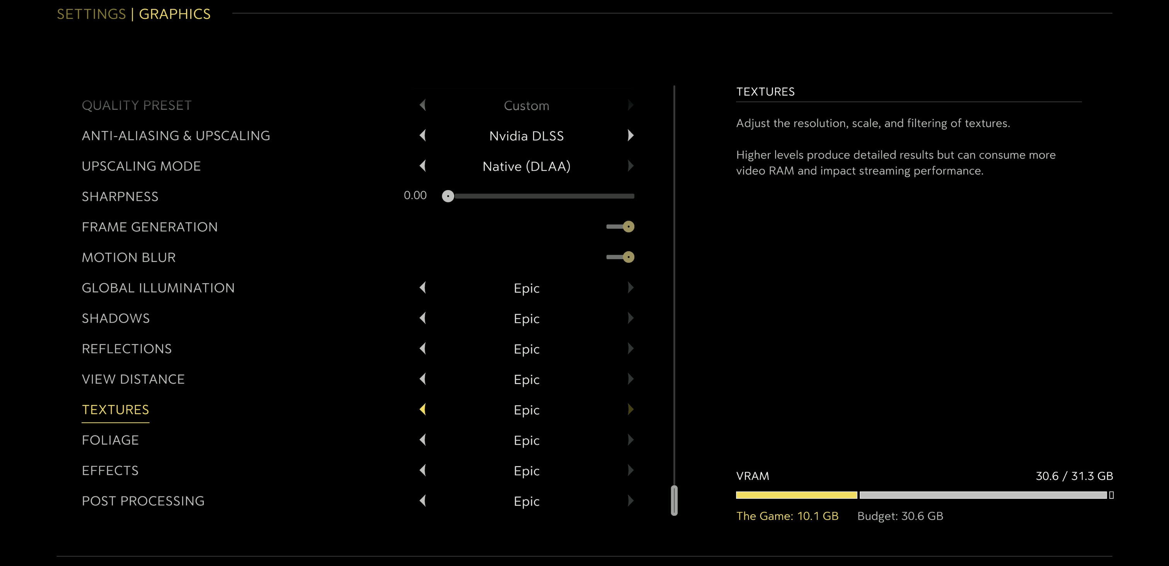Toggle the Motion Blur switch
Viewport: 1169px width, 566px height.
pos(620,257)
